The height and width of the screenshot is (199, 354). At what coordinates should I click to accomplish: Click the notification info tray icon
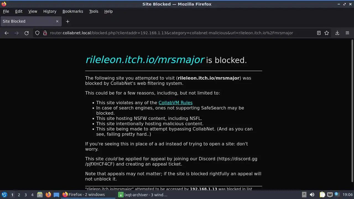click(x=337, y=195)
